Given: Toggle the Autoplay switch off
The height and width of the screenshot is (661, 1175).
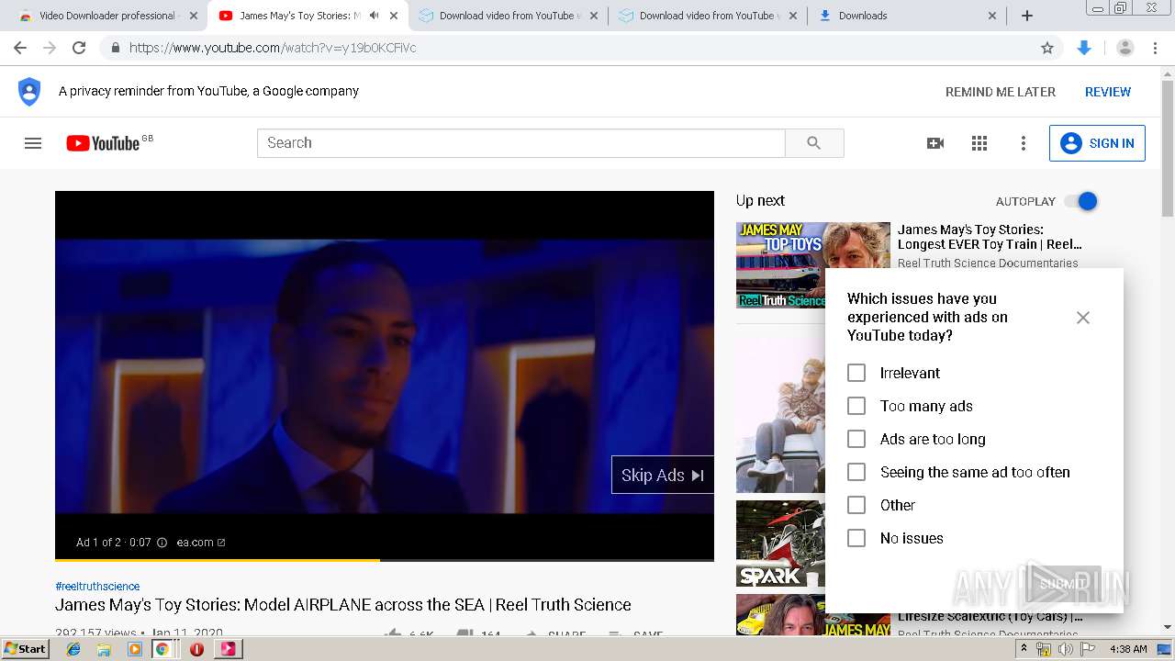Looking at the screenshot, I should (x=1080, y=201).
